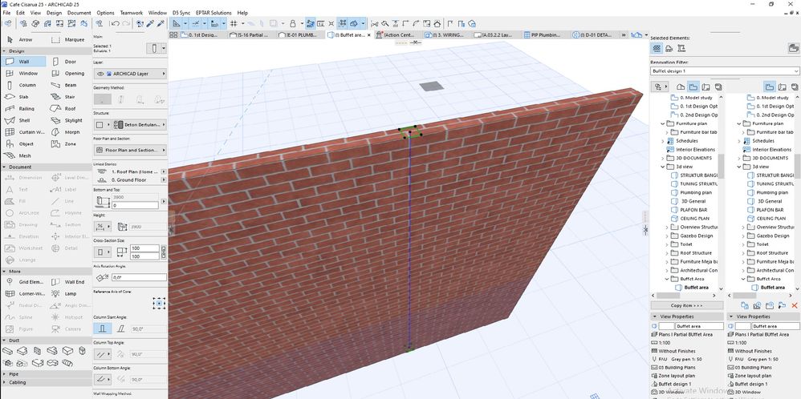Open the structure material Beton dropdown
801x399 pixels.
140,124
